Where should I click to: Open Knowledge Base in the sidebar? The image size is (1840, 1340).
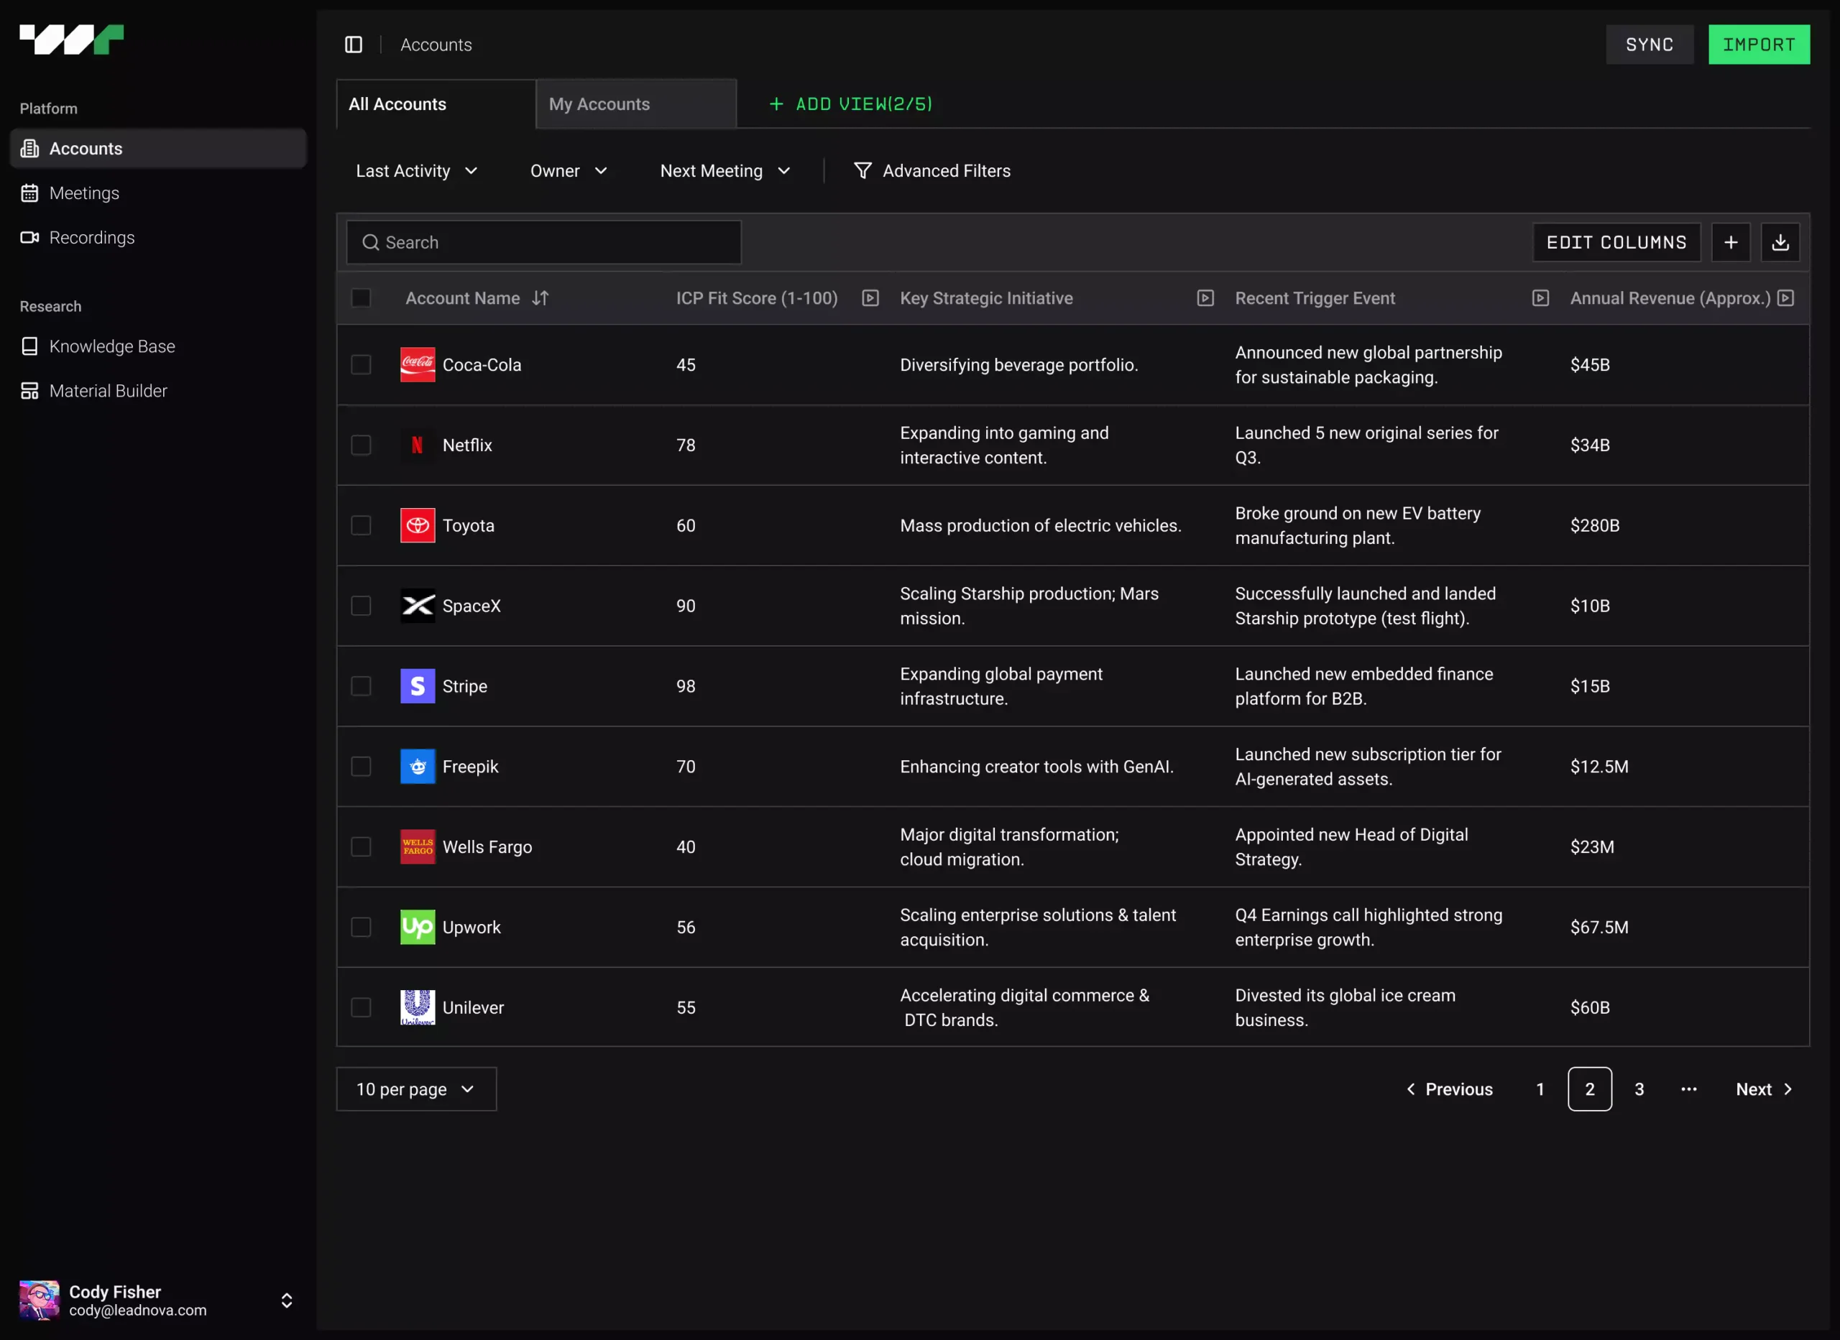tap(158, 346)
